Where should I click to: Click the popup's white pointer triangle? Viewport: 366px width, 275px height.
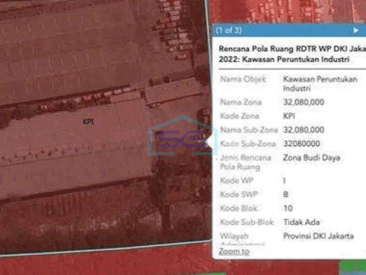209,142
